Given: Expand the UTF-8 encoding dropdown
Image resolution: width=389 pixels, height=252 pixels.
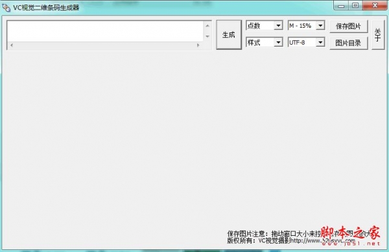Looking at the screenshot, I should coord(307,42).
